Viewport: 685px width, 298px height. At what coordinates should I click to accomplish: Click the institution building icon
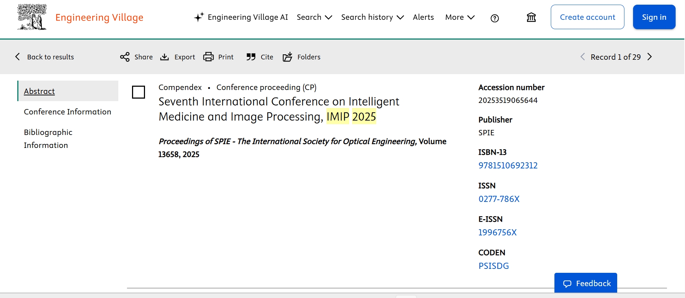[531, 17]
